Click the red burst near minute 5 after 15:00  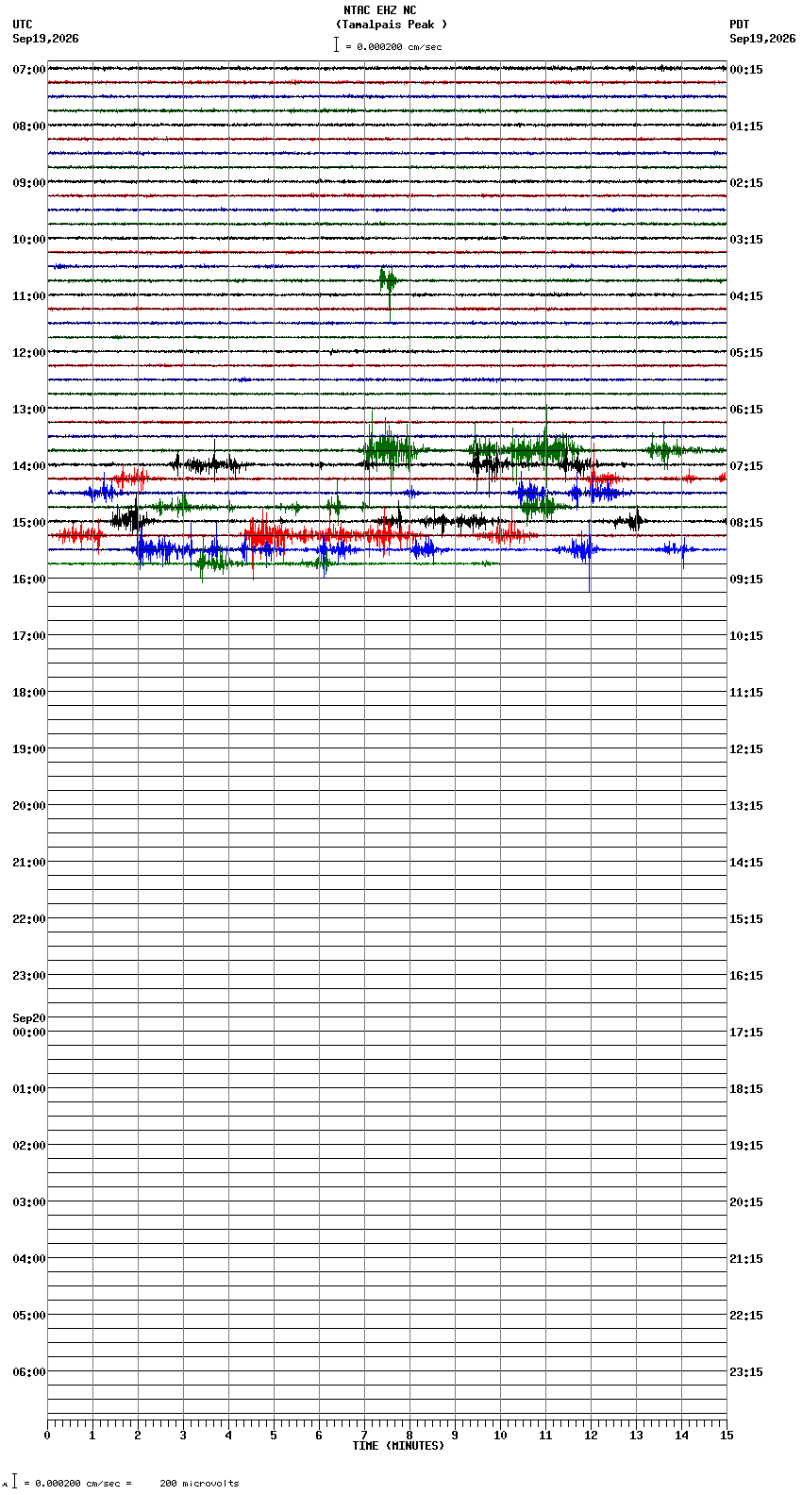pyautogui.click(x=265, y=535)
